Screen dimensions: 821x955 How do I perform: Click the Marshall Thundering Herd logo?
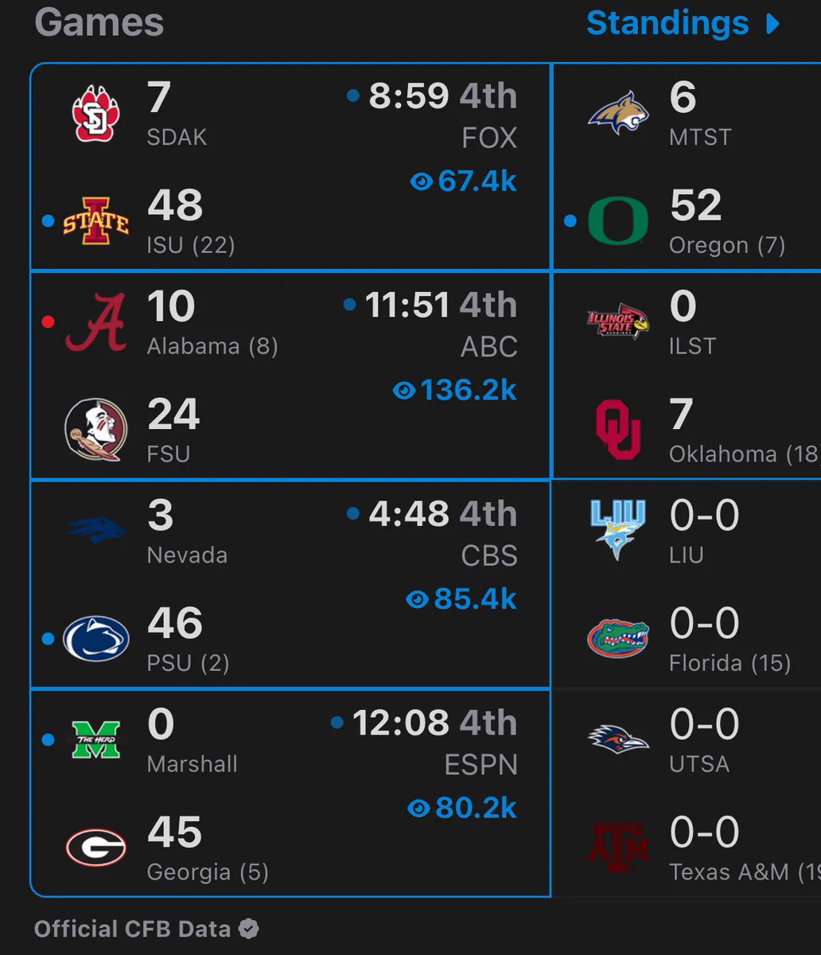[95, 740]
